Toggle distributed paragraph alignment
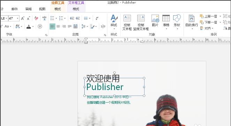The height and width of the screenshot is (126, 231). [75, 27]
